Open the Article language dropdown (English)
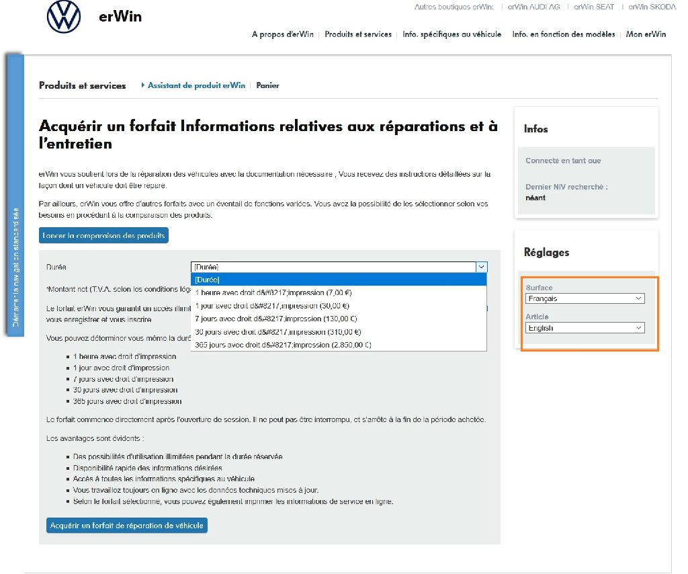Screen dimensions: 688x574 585,328
